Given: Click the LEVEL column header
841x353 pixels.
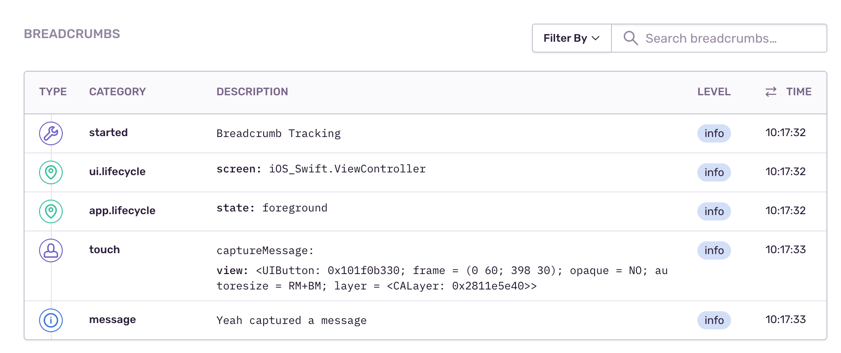Looking at the screenshot, I should click(x=714, y=92).
